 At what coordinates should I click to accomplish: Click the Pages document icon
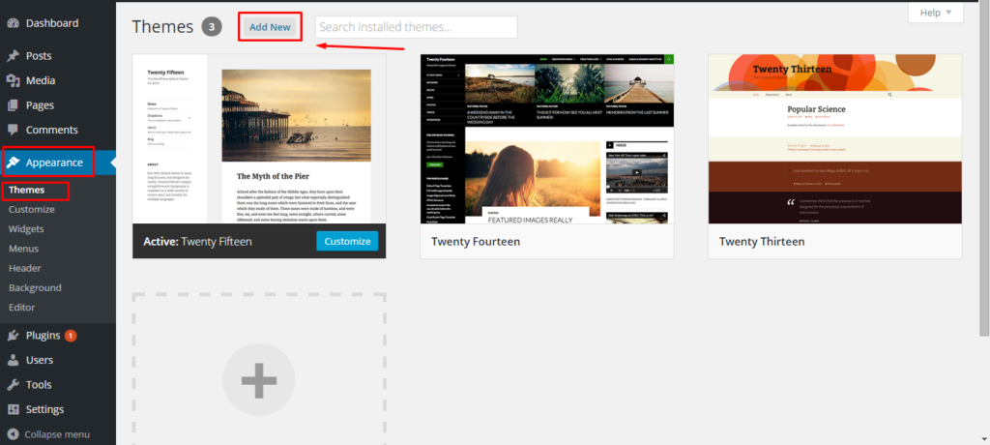[x=13, y=104]
